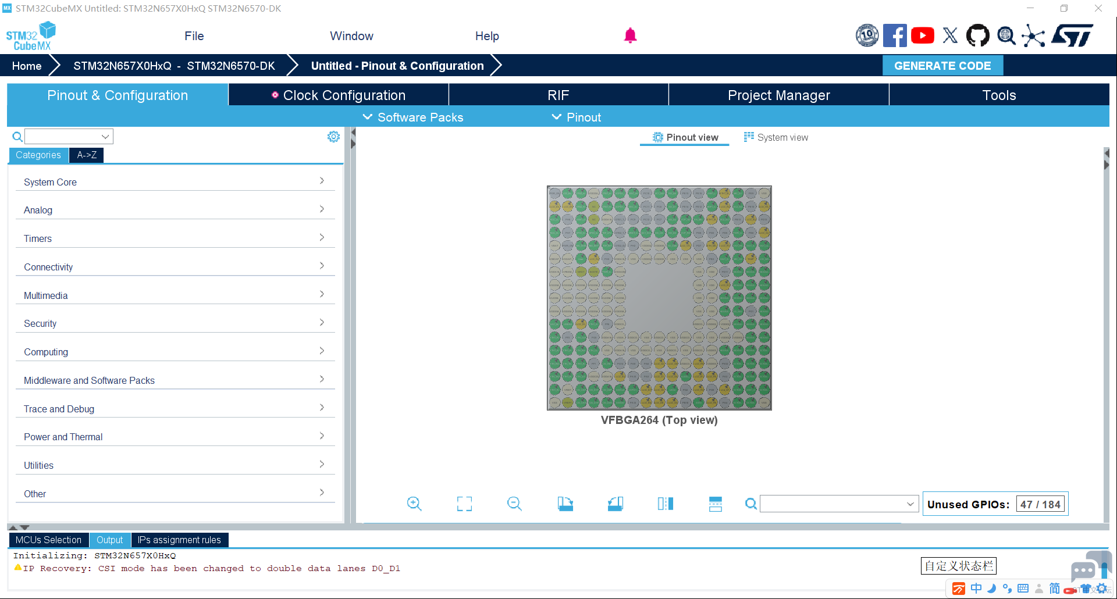Screen dimensions: 1117x599
Task: Click the STM32CubeMX logo
Action: pos(31,36)
